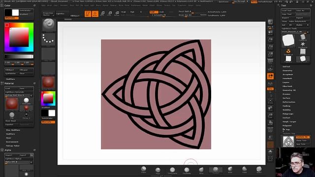Open the stroke type dots thumbnail
Screen dimensions: 315x177
point(49,39)
